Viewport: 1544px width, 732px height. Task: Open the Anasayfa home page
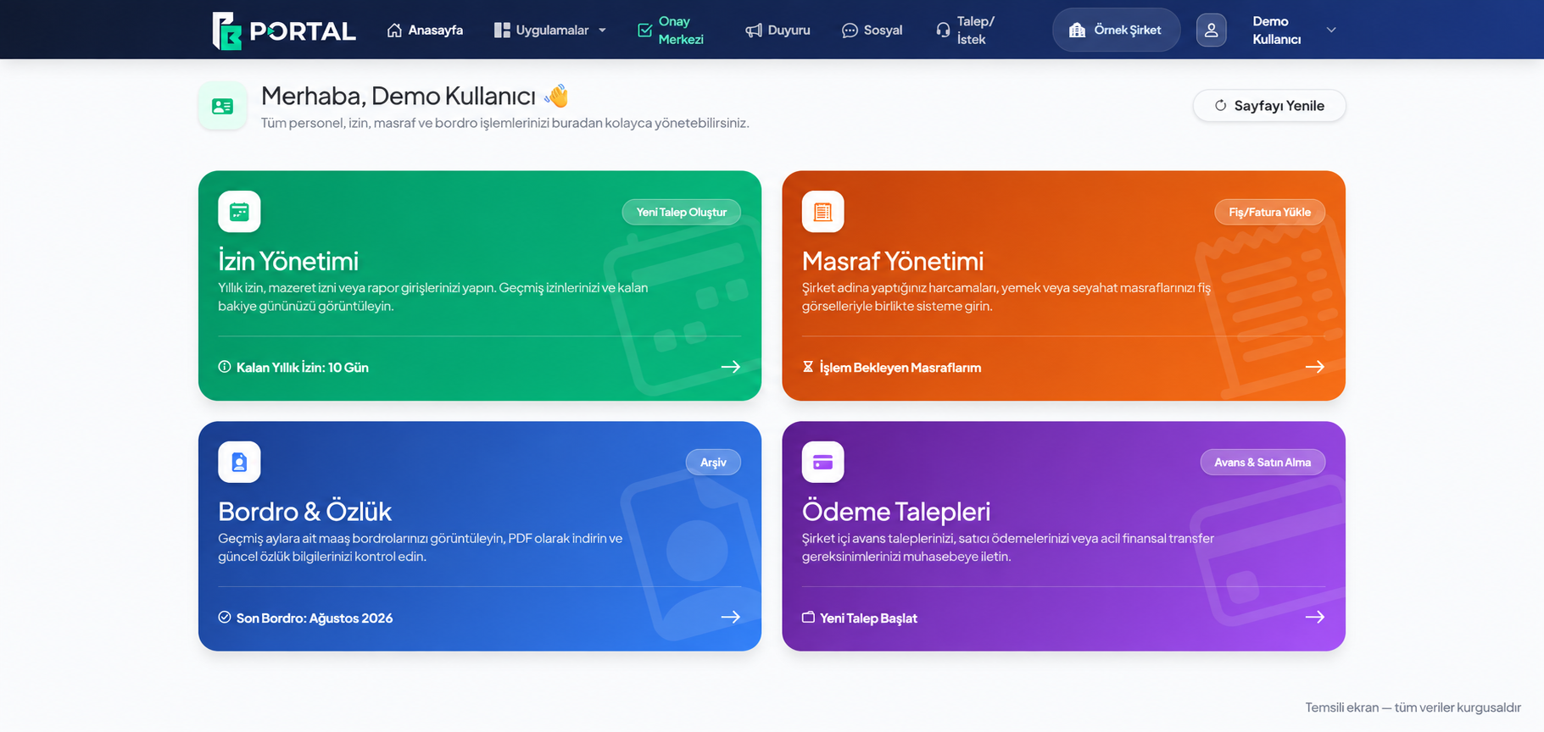425,30
